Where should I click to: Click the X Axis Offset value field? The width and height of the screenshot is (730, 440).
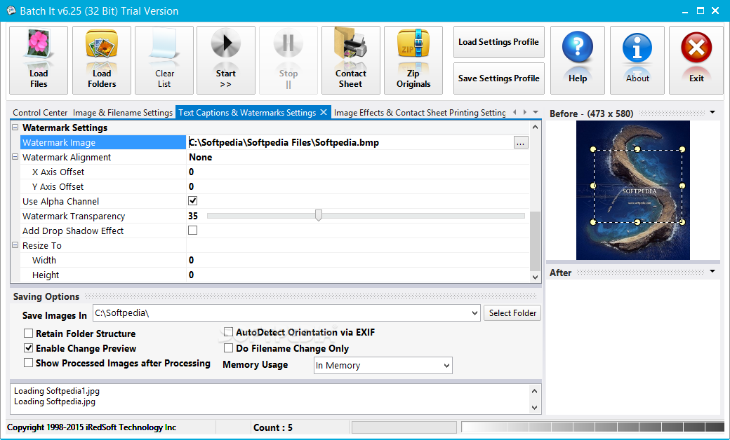tap(357, 172)
